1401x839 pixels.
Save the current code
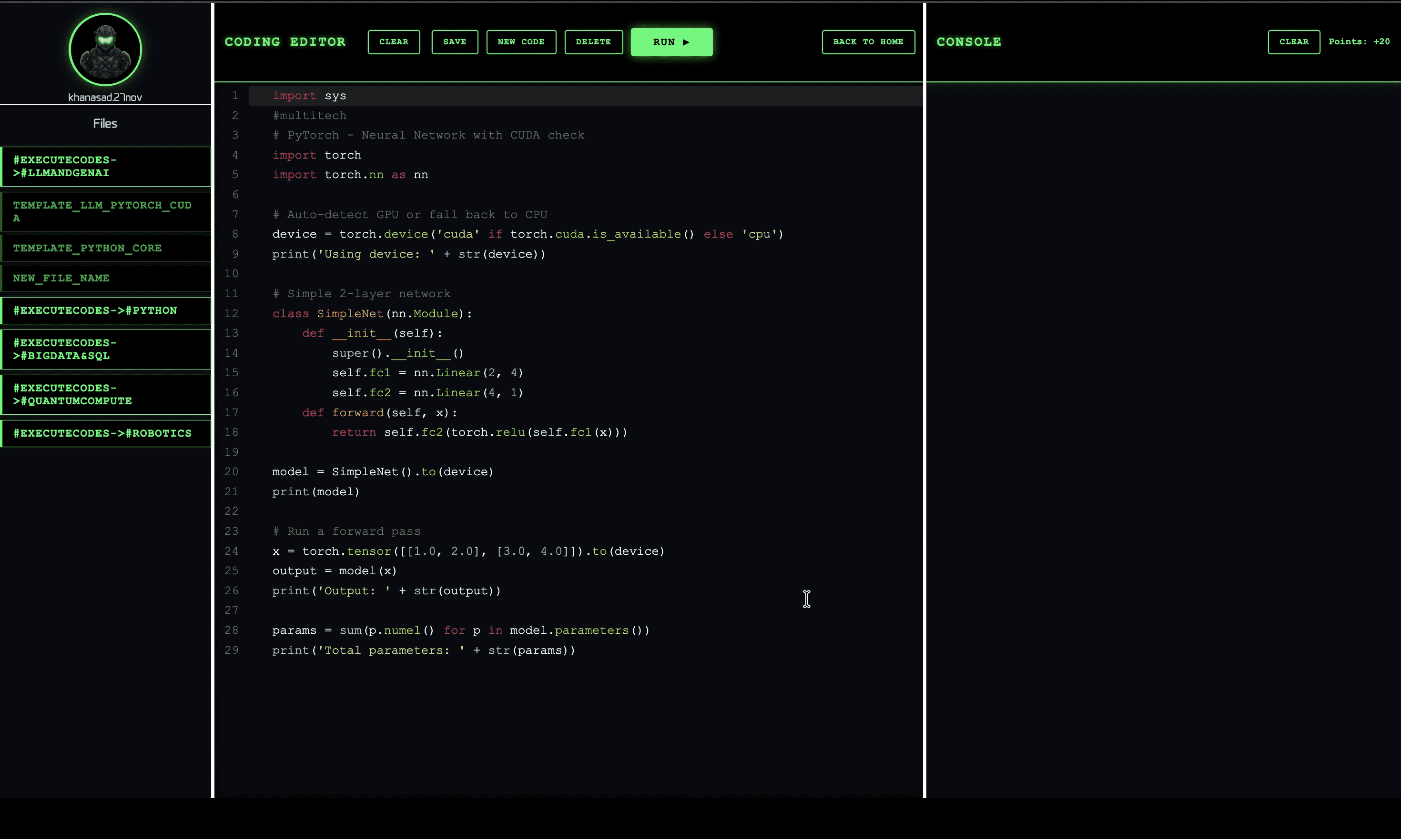point(455,42)
